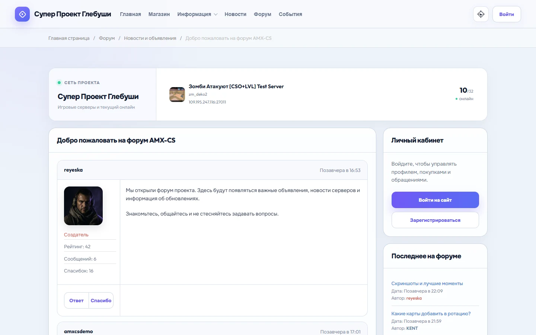Click the reyeska post author name
Viewport: 536px width, 335px height.
click(73, 170)
